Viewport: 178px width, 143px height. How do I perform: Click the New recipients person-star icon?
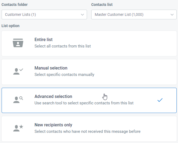(18, 128)
